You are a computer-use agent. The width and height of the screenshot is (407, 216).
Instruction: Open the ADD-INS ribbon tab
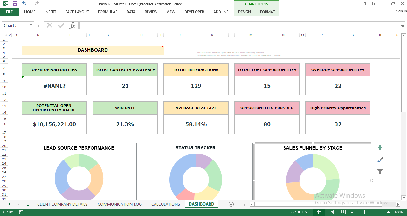[x=221, y=12]
